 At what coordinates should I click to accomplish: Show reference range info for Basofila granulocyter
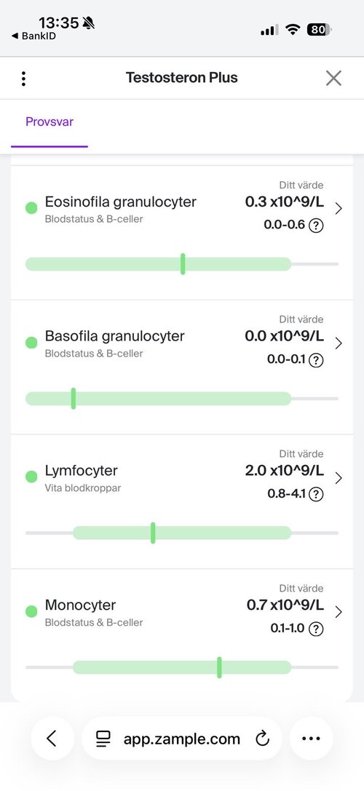pos(316,360)
